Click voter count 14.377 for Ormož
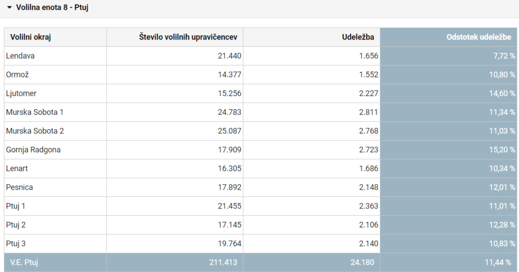Viewport: 519px width, 272px height. 230,75
